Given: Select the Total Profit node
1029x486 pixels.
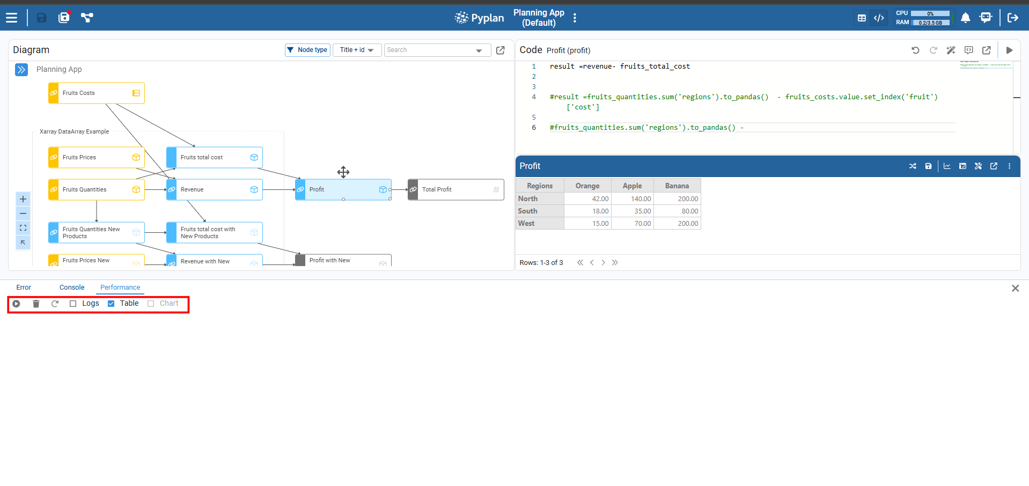Looking at the screenshot, I should pos(455,189).
